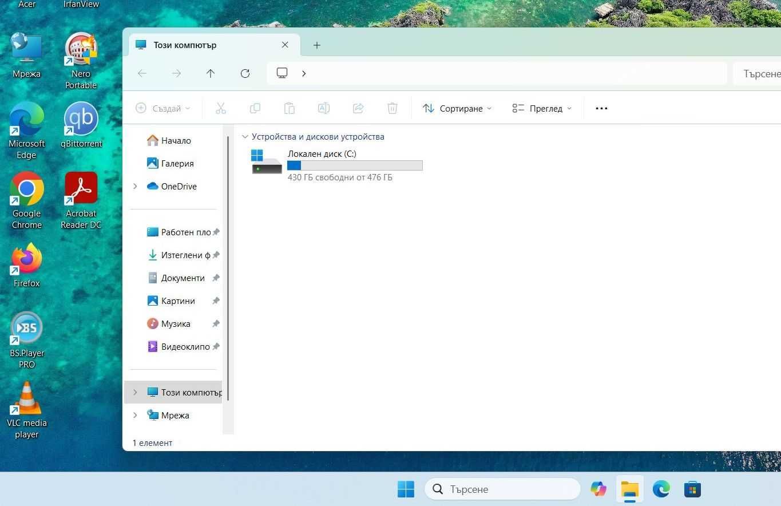Launch qBittorrent from the desktop
The image size is (781, 506).
pyautogui.click(x=81, y=125)
